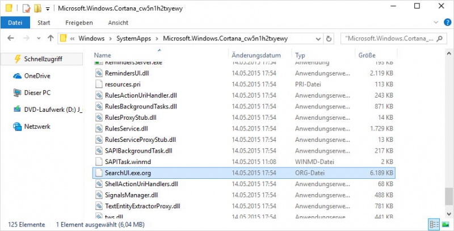Sort by the Größe column header
Viewport: 454px width, 231px height.
tap(367, 55)
